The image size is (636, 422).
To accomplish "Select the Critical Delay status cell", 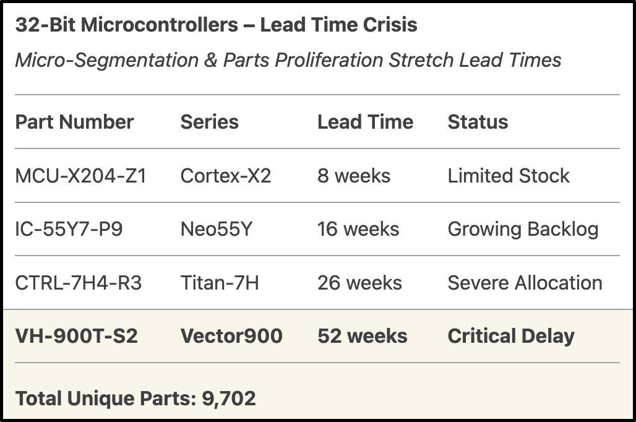I will (x=511, y=336).
